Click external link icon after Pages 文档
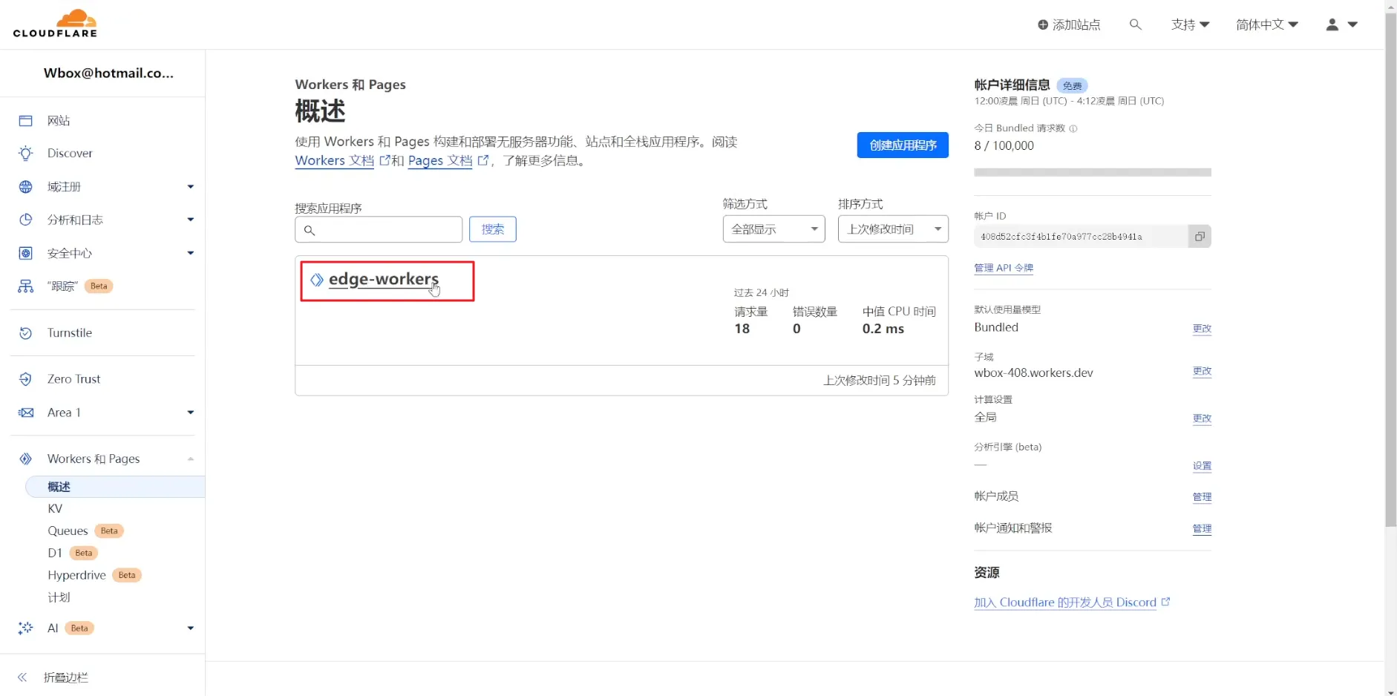 (x=483, y=160)
